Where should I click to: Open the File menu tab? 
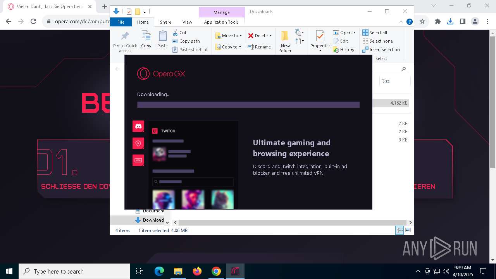(121, 22)
